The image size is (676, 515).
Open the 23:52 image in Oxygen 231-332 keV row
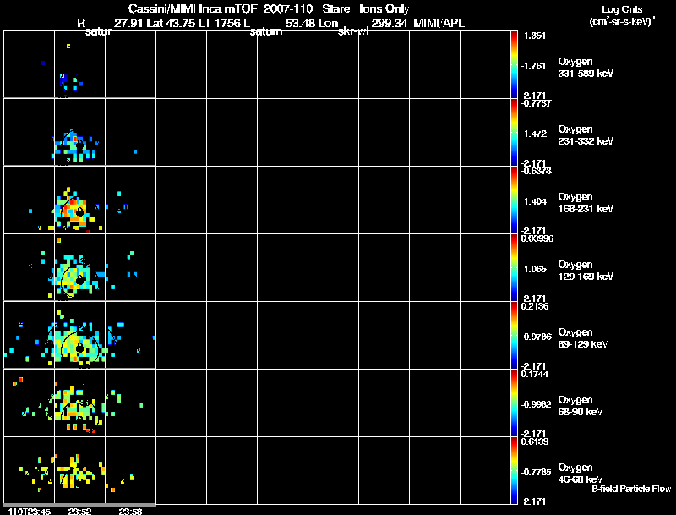click(79, 132)
